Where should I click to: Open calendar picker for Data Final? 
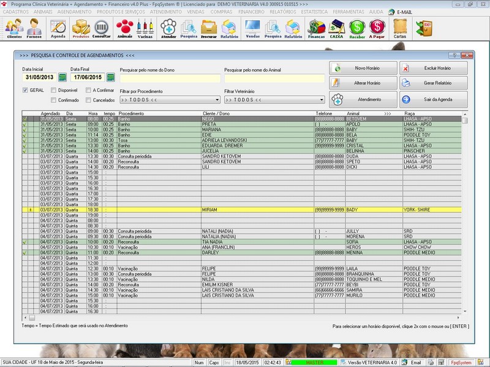tap(111, 77)
